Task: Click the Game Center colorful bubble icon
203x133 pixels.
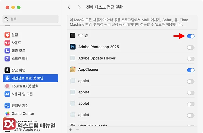Action: 7,114
